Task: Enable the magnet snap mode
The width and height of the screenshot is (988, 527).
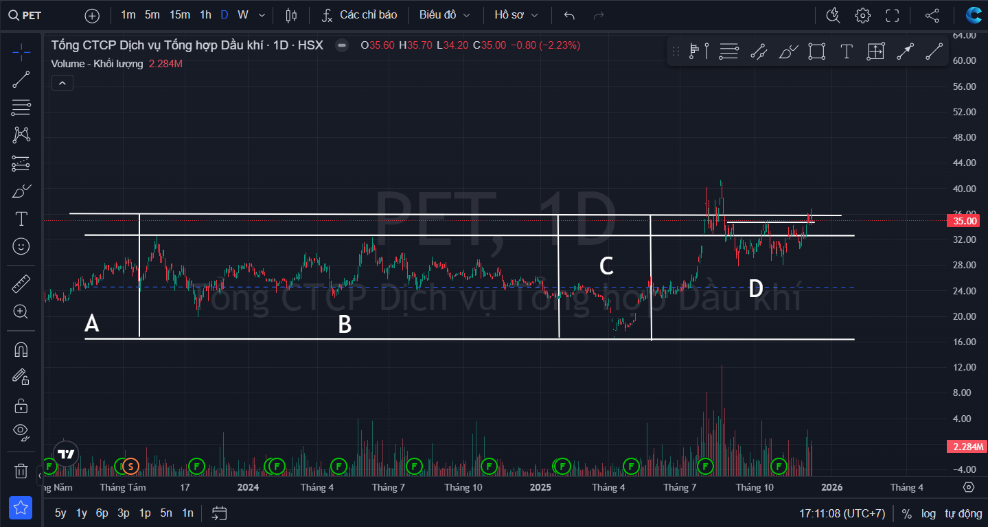Action: click(x=21, y=349)
